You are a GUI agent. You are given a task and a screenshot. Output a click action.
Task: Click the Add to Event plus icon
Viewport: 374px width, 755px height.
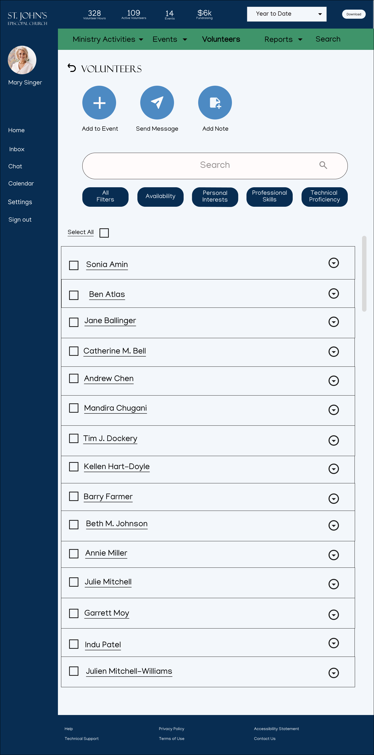coord(99,103)
